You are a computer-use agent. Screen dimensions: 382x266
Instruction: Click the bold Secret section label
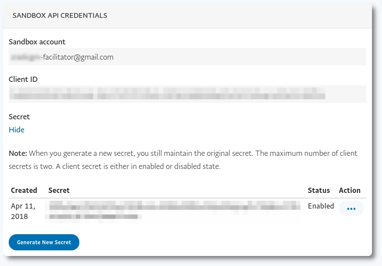coord(19,117)
